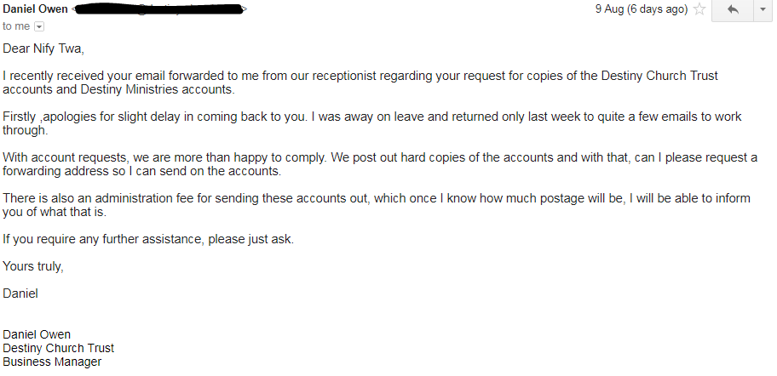Viewport: 777px width, 376px height.
Task: Click the administration fee paragraph
Action: (377, 205)
